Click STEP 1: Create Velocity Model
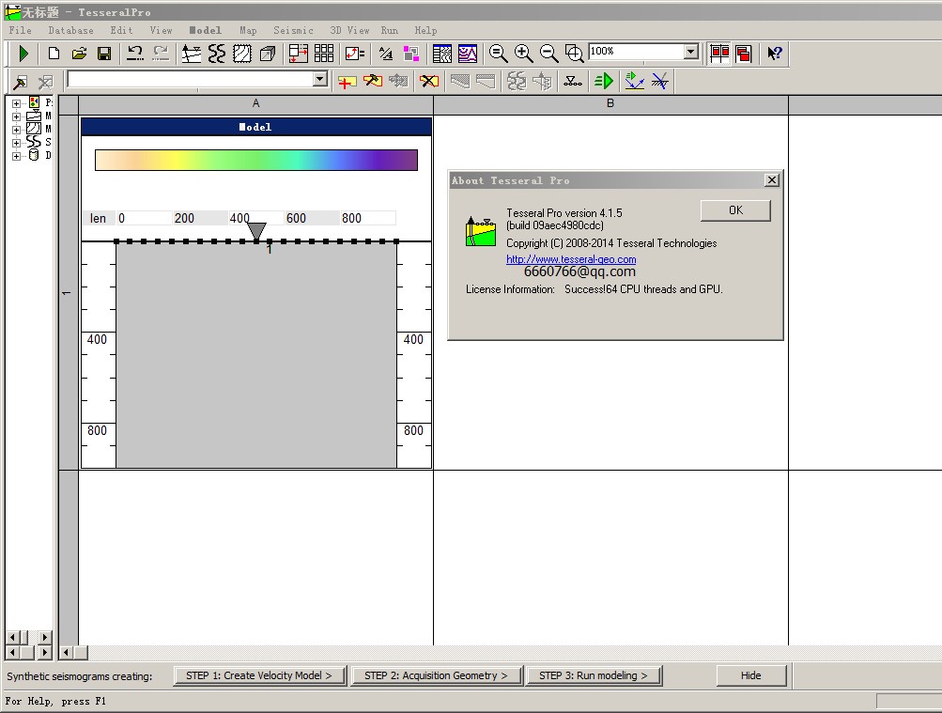The height and width of the screenshot is (713, 942). (259, 675)
